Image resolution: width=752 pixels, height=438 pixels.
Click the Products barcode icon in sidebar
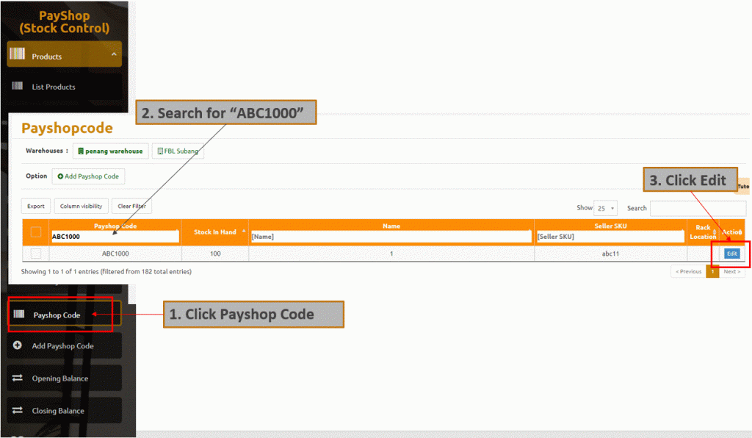pyautogui.click(x=18, y=54)
